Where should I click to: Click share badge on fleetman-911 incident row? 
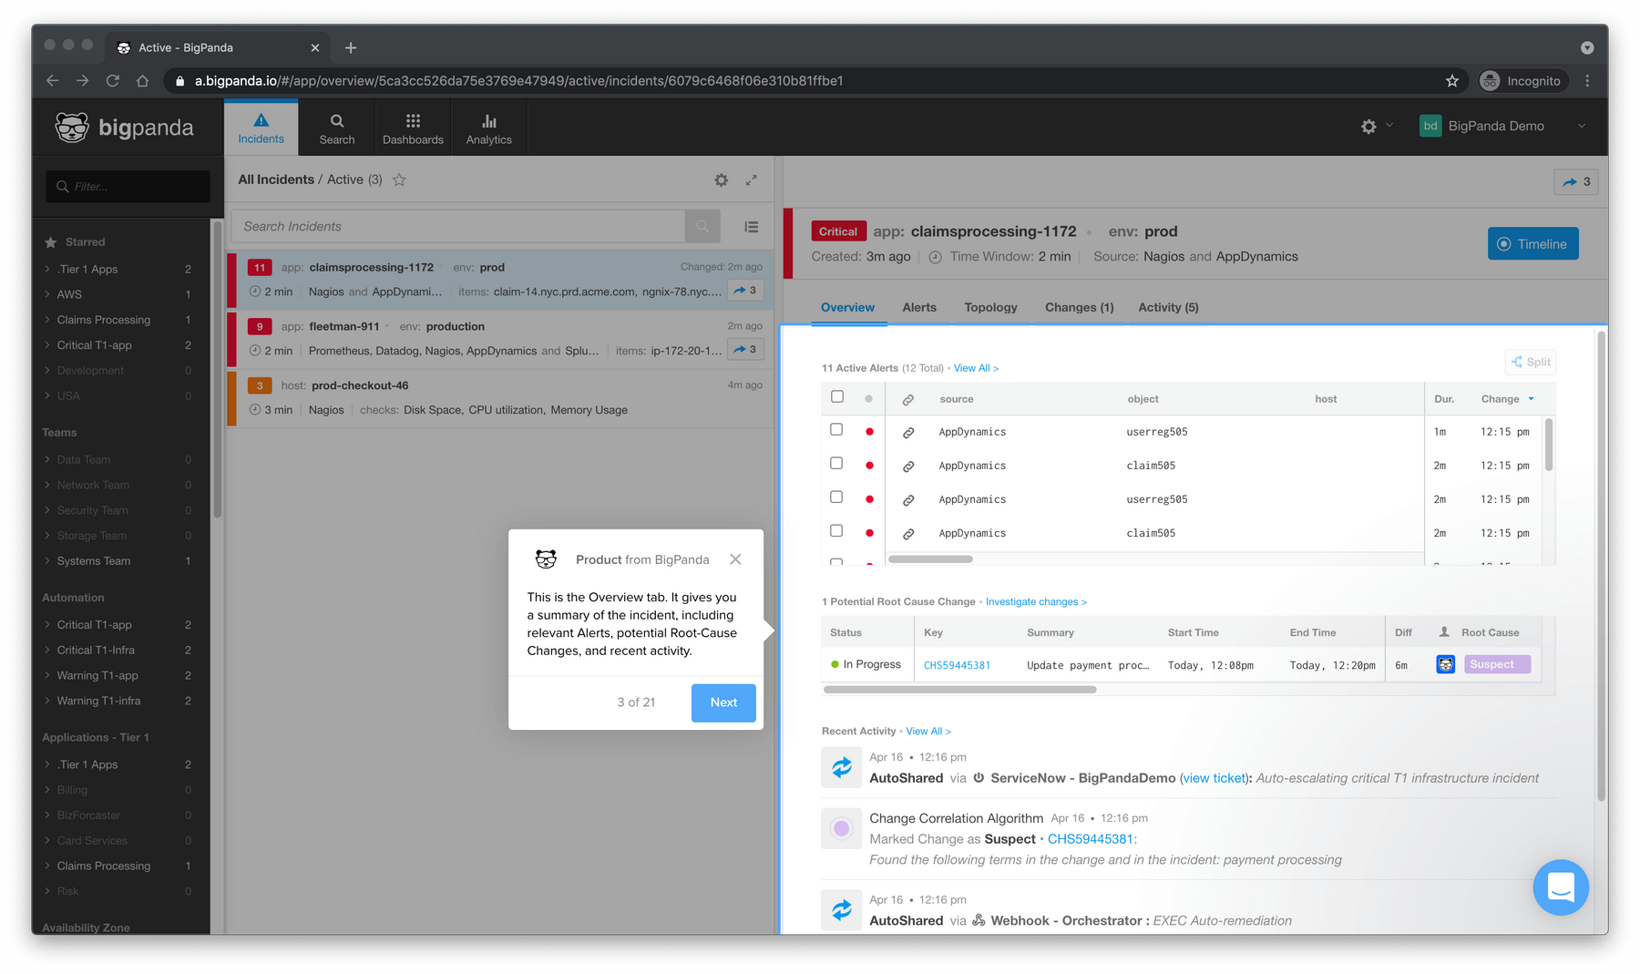[745, 350]
